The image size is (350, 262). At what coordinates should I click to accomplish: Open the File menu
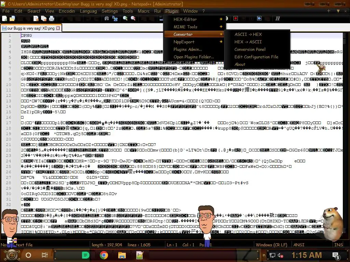pos(6,11)
